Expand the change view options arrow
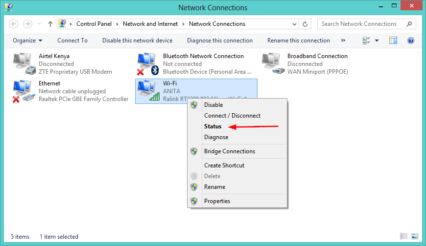Image resolution: width=426 pixels, height=246 pixels. click(377, 41)
